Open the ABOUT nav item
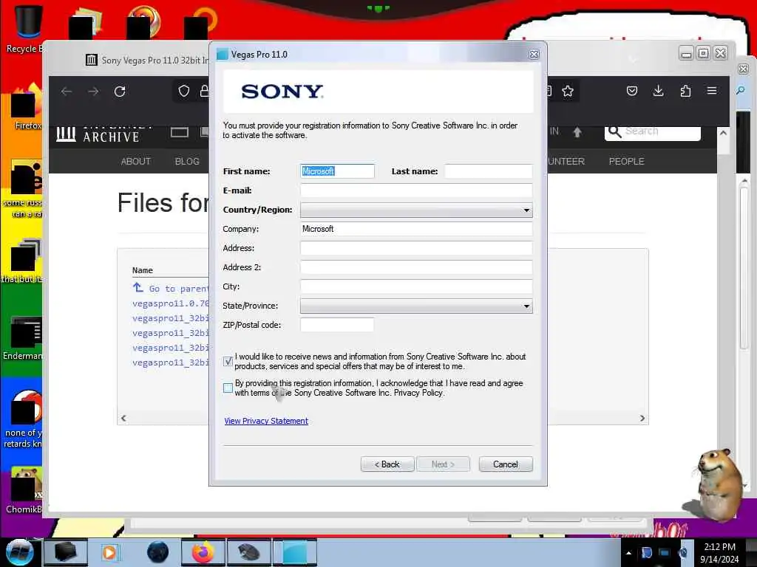Image resolution: width=757 pixels, height=567 pixels. pos(136,162)
